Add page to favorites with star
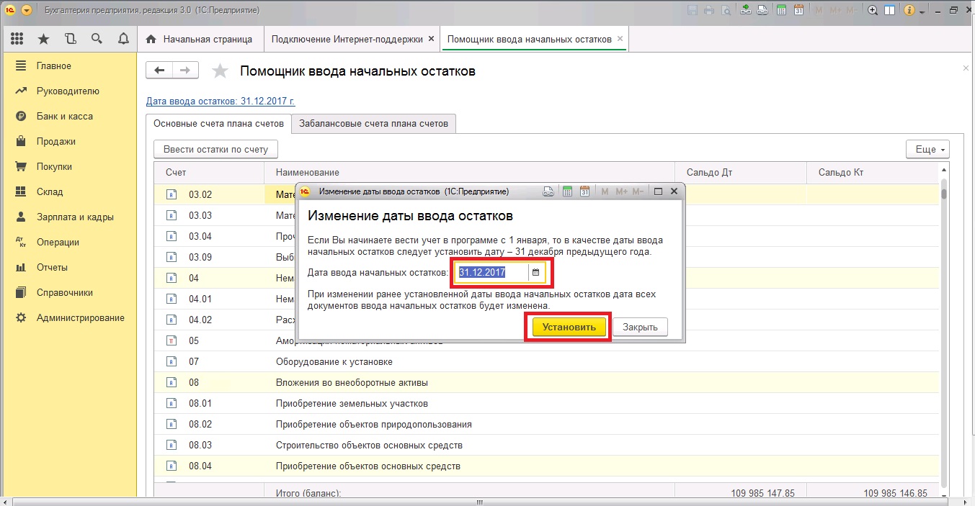Image resolution: width=975 pixels, height=506 pixels. [220, 71]
